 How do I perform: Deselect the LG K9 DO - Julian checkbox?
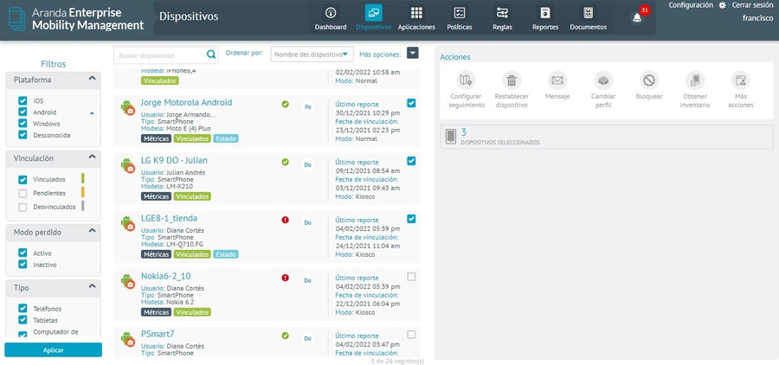[411, 161]
